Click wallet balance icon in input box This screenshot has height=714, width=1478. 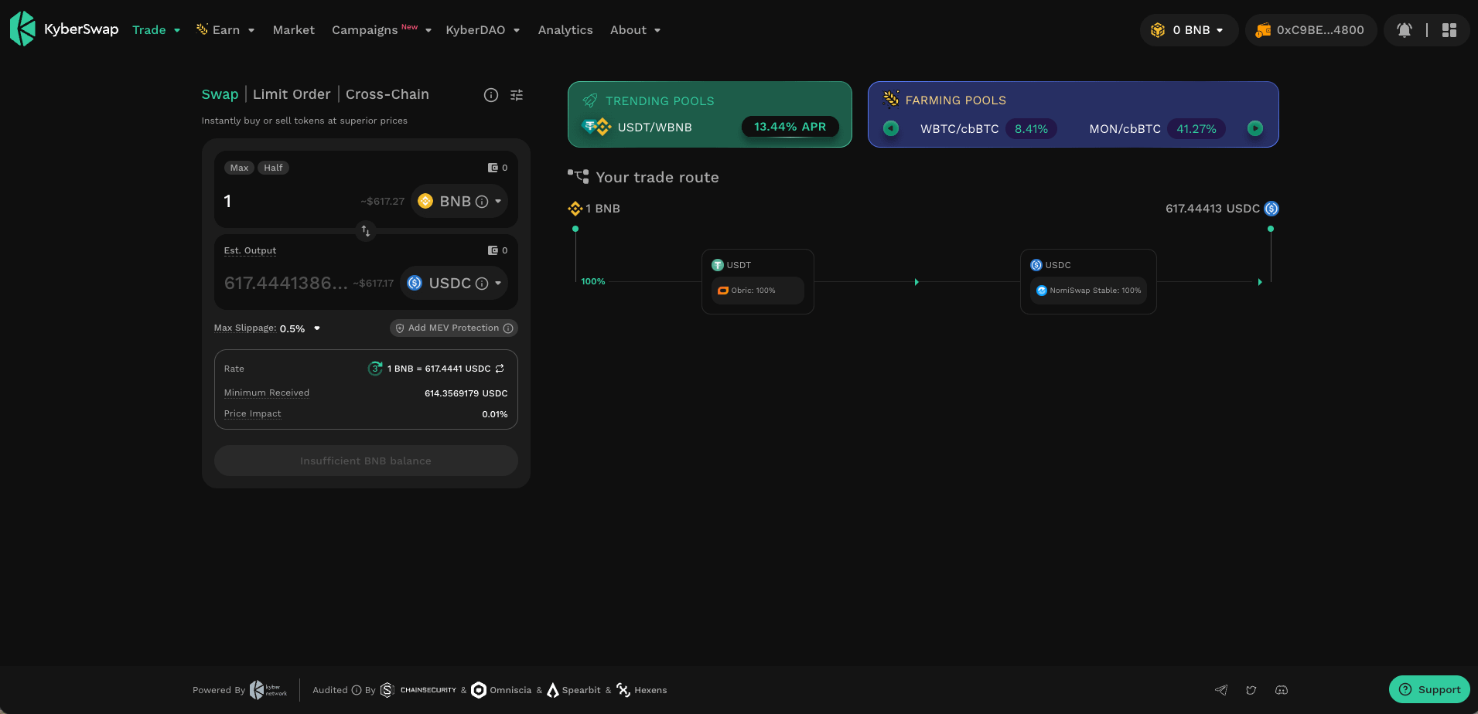coord(493,168)
